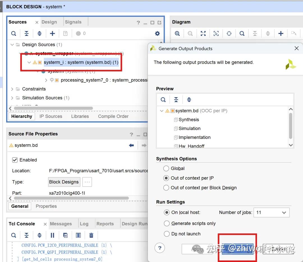303x262 pixels.
Task: Click Sources panel settings gear icon
Action: coord(157,33)
